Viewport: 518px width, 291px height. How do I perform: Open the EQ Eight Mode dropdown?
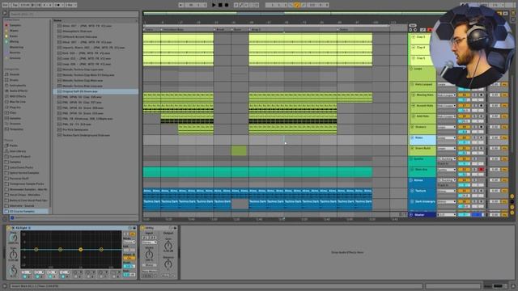129,242
